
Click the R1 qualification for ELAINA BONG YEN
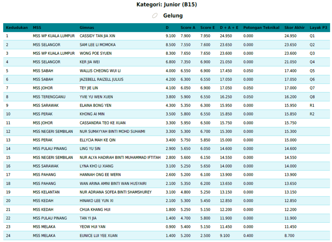(312, 105)
